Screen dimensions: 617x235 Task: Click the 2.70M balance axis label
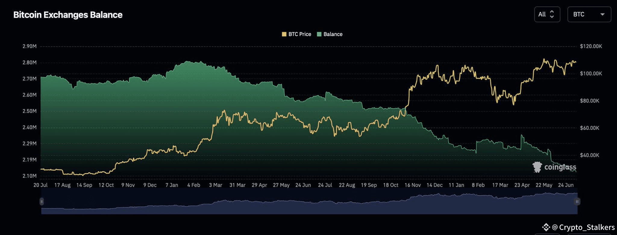30,79
